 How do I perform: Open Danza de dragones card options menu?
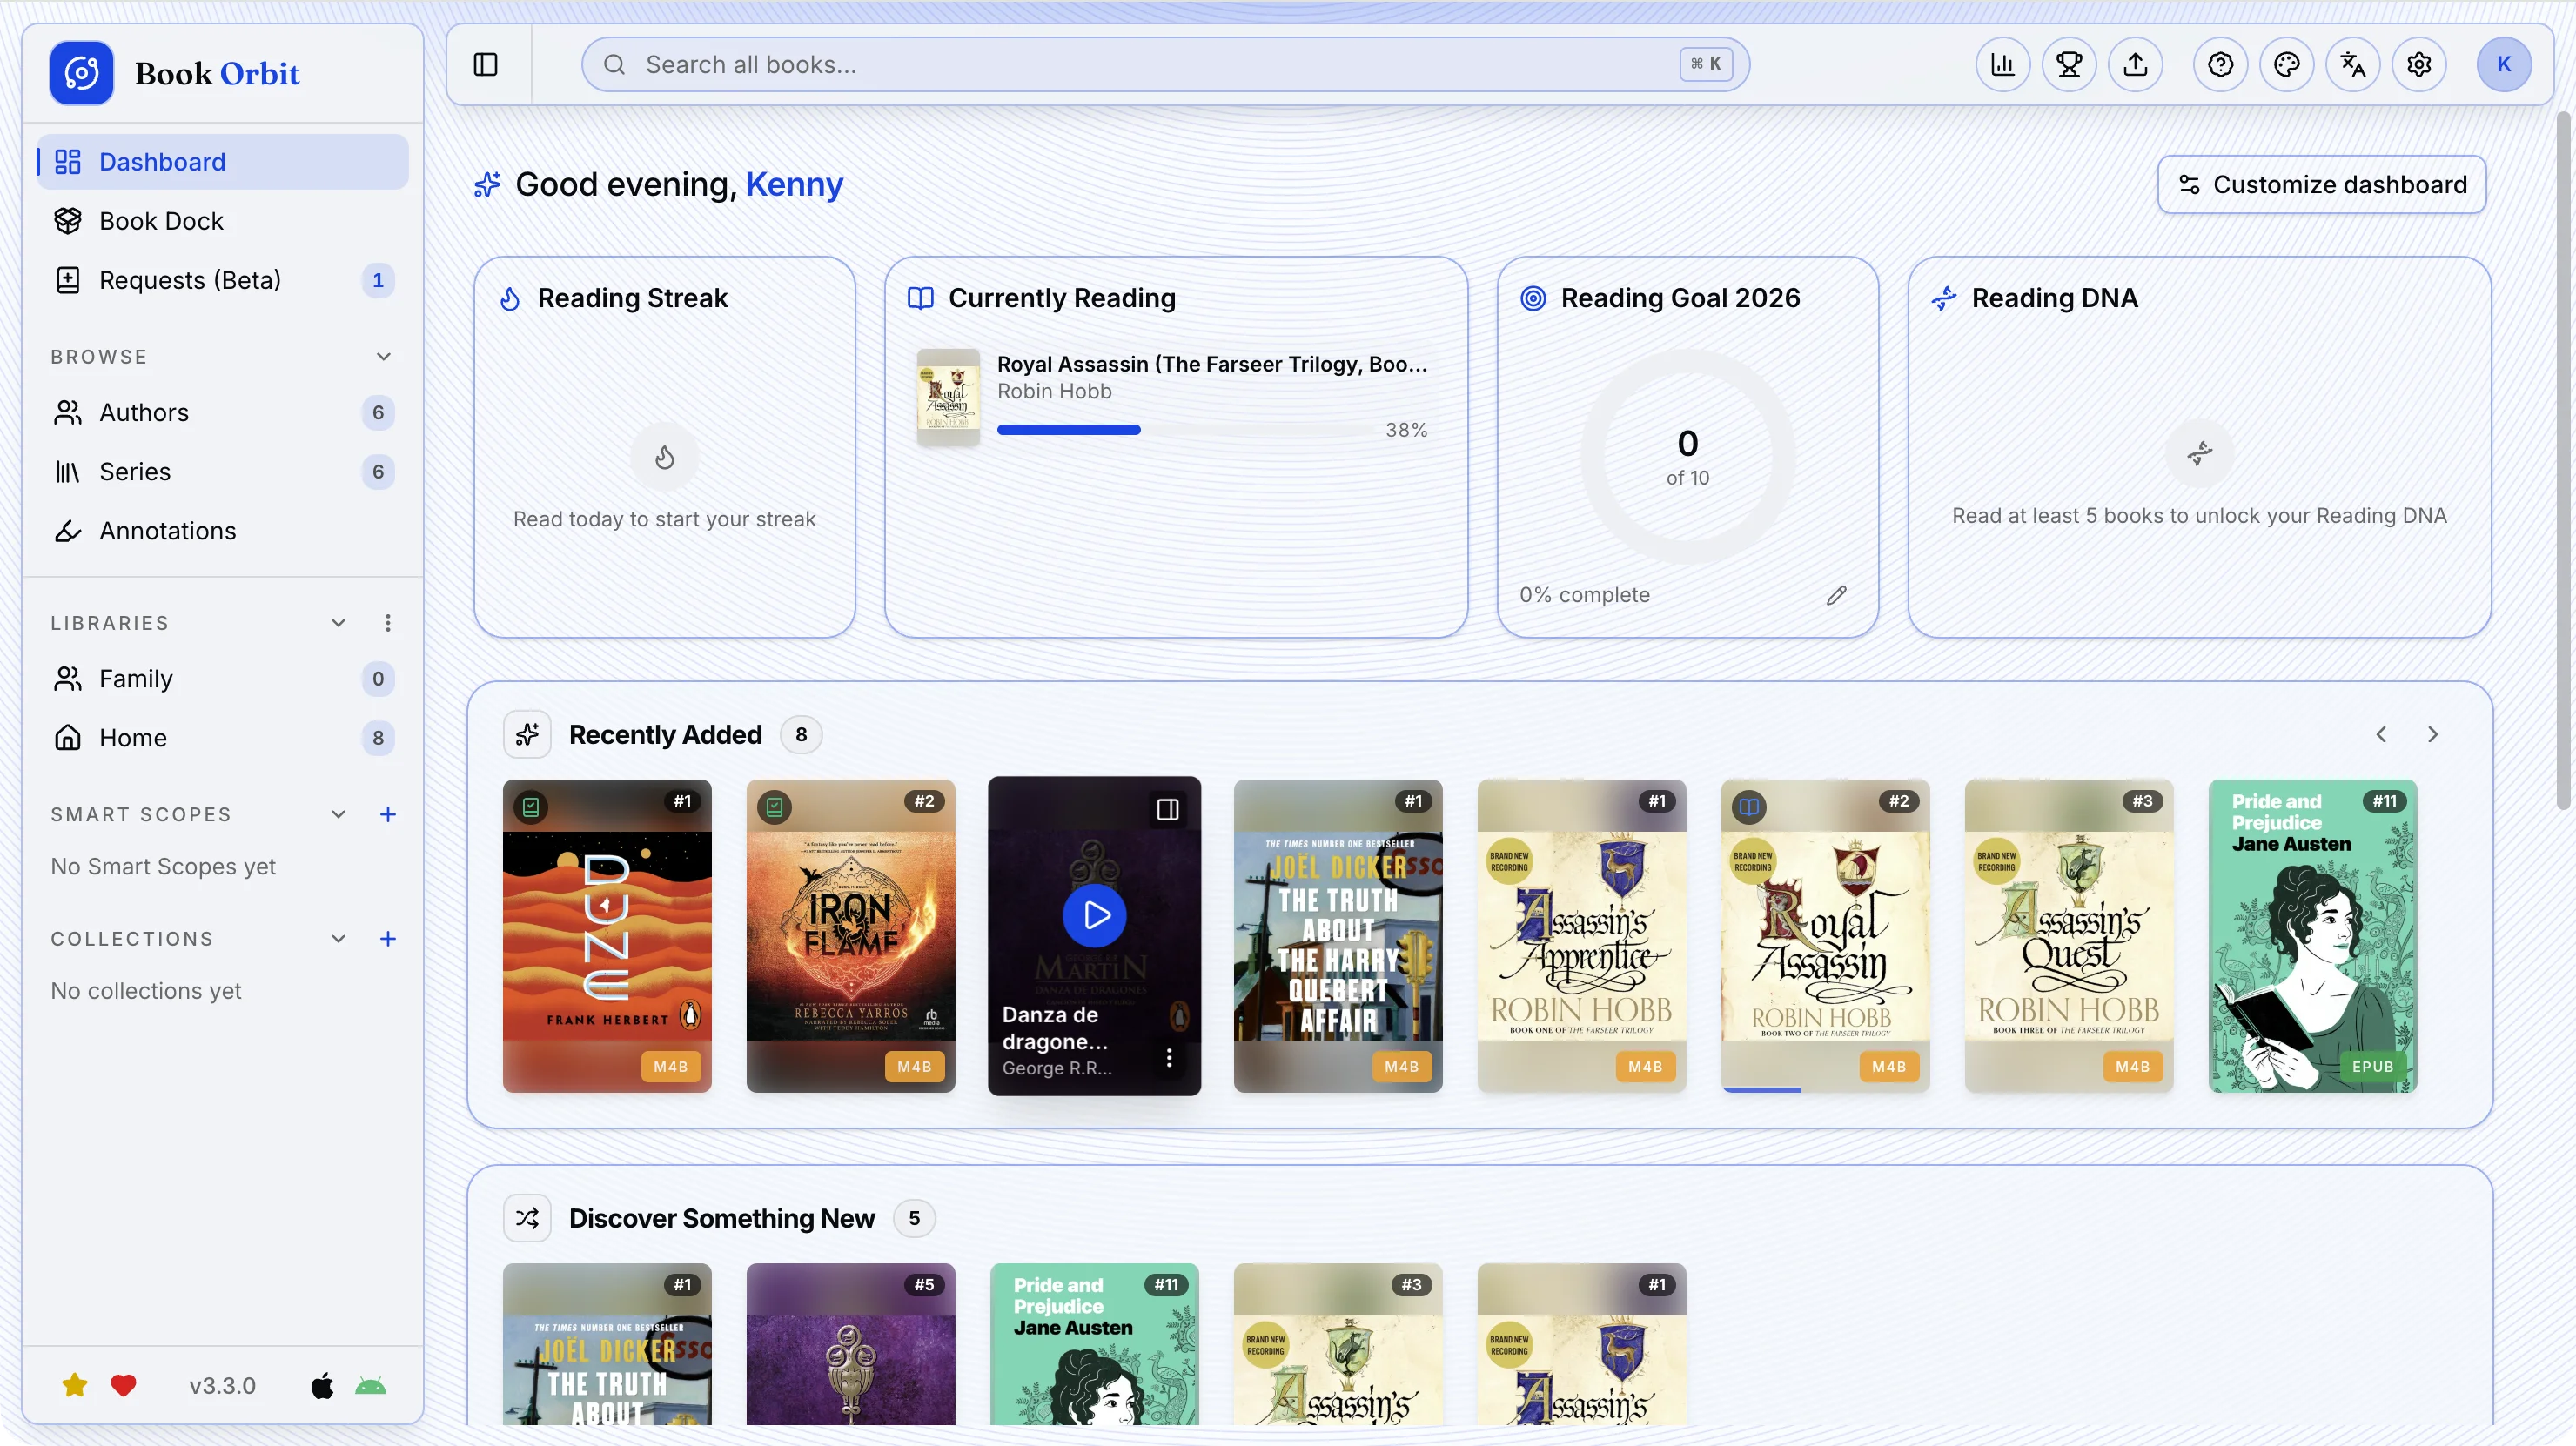(1168, 1057)
